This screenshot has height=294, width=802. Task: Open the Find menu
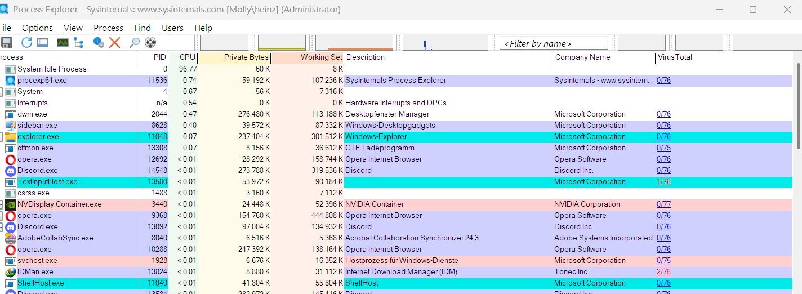coord(142,28)
